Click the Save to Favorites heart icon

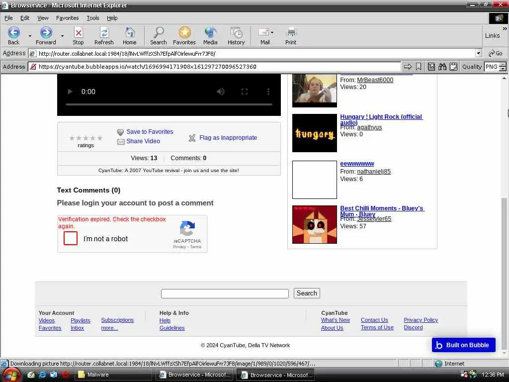coord(120,132)
